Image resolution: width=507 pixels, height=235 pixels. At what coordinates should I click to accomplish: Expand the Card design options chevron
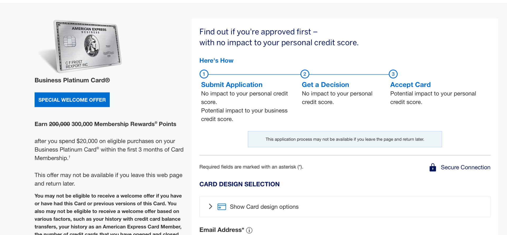(x=210, y=206)
